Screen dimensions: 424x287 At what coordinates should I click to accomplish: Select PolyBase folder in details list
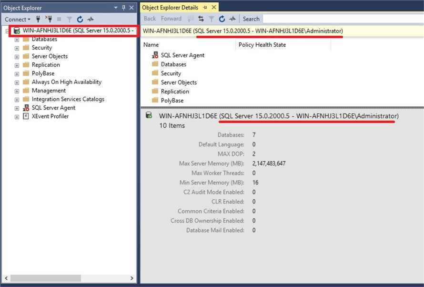point(172,101)
